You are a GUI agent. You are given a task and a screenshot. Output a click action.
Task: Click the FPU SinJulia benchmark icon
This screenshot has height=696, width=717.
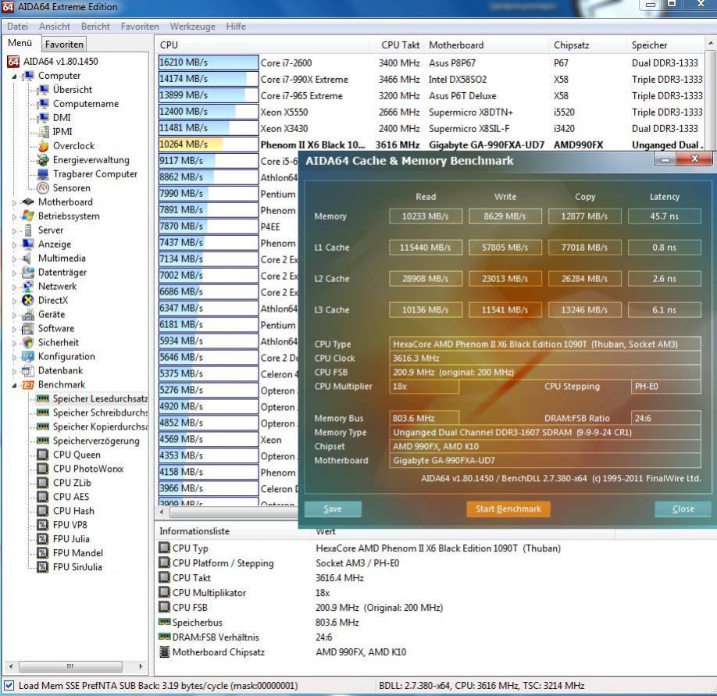coord(43,567)
